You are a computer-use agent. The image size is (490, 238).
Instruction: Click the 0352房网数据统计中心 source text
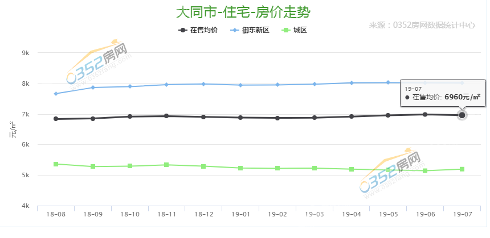(x=422, y=25)
